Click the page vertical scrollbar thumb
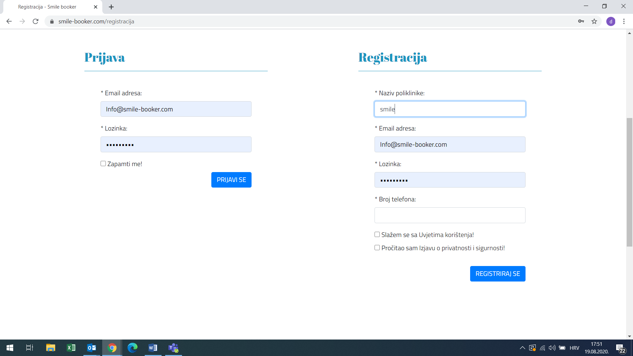Image resolution: width=633 pixels, height=356 pixels. tap(629, 181)
